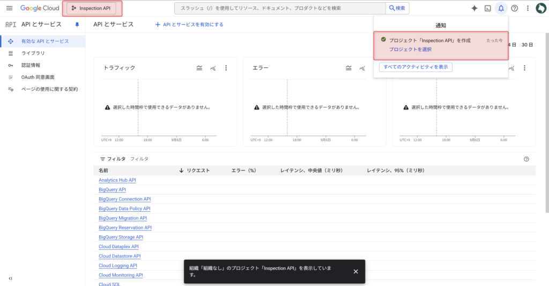Click the user account avatar
Screen dimensions: 549x286
[x=541, y=8]
